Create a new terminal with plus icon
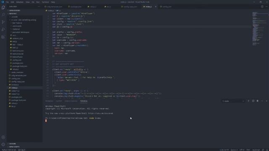The width and height of the screenshot is (269, 151). pyautogui.click(x=248, y=101)
